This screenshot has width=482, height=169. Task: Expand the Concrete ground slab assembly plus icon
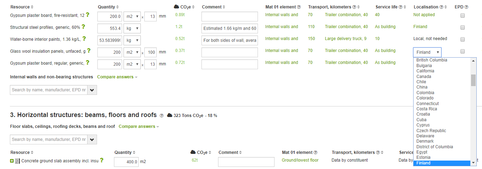coord(12,161)
